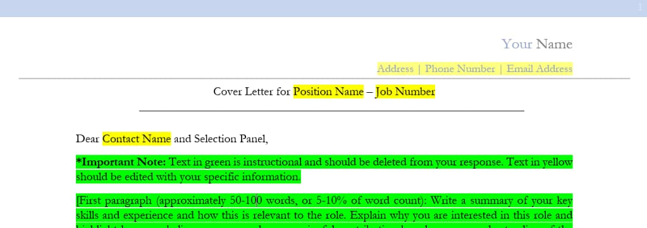Click the 'Job Number' highlighted field
The image size is (647, 228).
point(405,91)
